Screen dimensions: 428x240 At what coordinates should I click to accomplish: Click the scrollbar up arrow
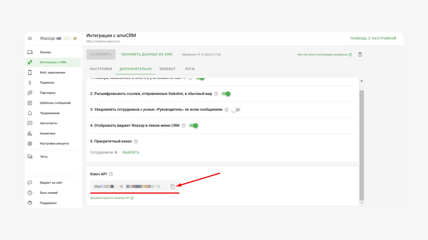362,81
